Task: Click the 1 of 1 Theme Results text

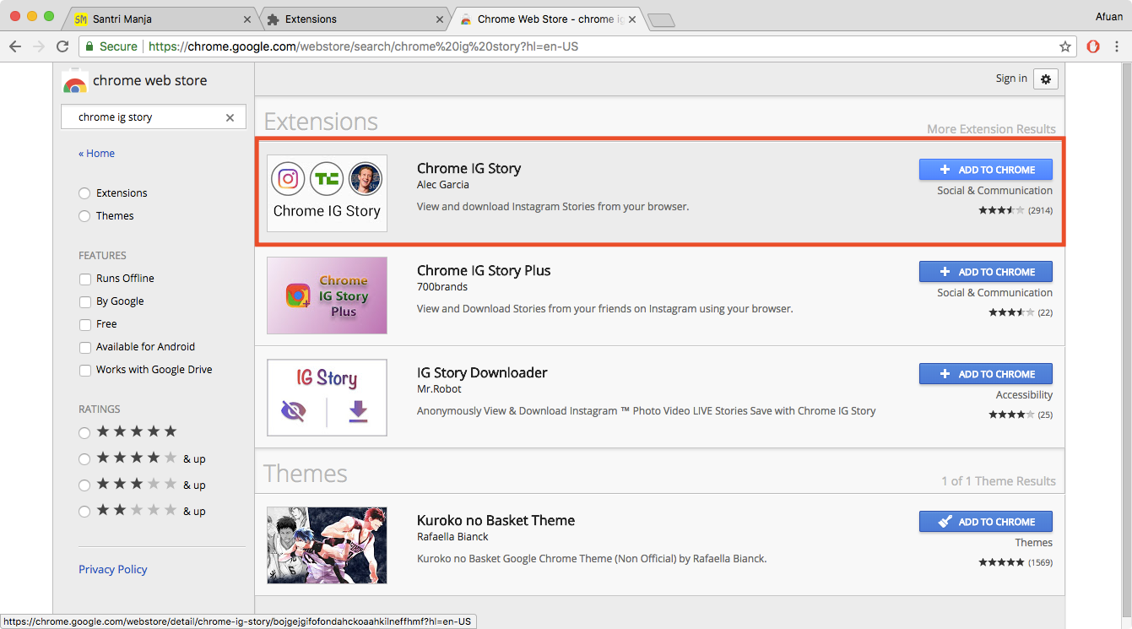Action: (x=999, y=481)
